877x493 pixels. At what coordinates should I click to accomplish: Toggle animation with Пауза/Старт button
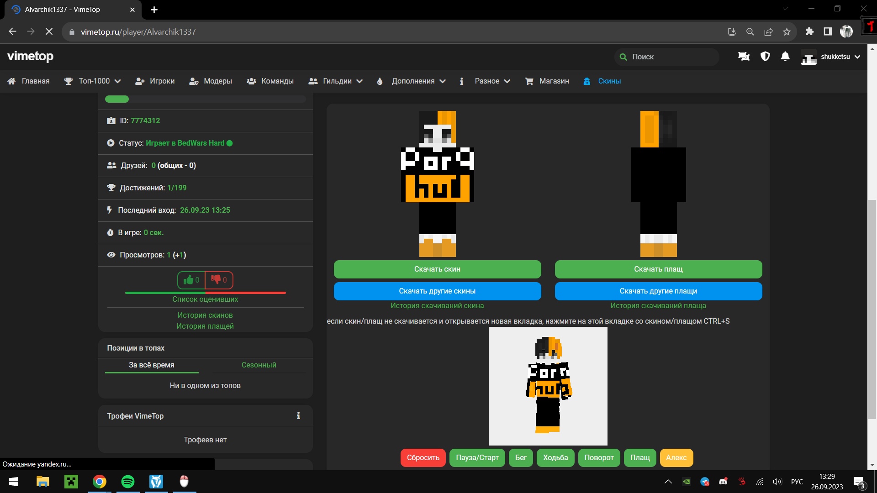pos(477,457)
